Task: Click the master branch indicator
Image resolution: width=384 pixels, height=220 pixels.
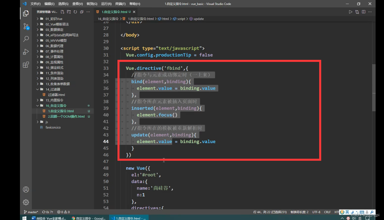Action: [x=31, y=212]
